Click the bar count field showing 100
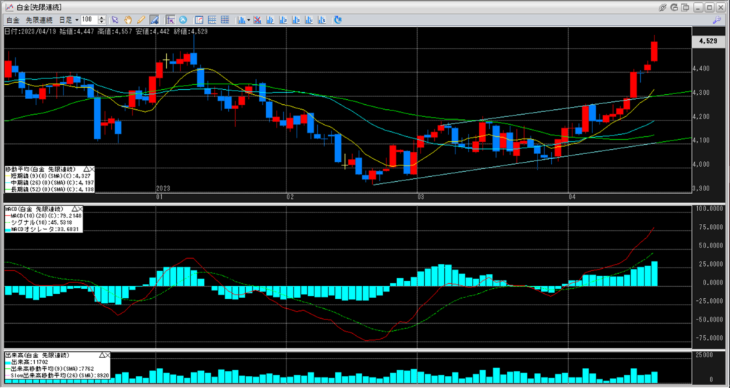The width and height of the screenshot is (730, 388). (x=89, y=19)
